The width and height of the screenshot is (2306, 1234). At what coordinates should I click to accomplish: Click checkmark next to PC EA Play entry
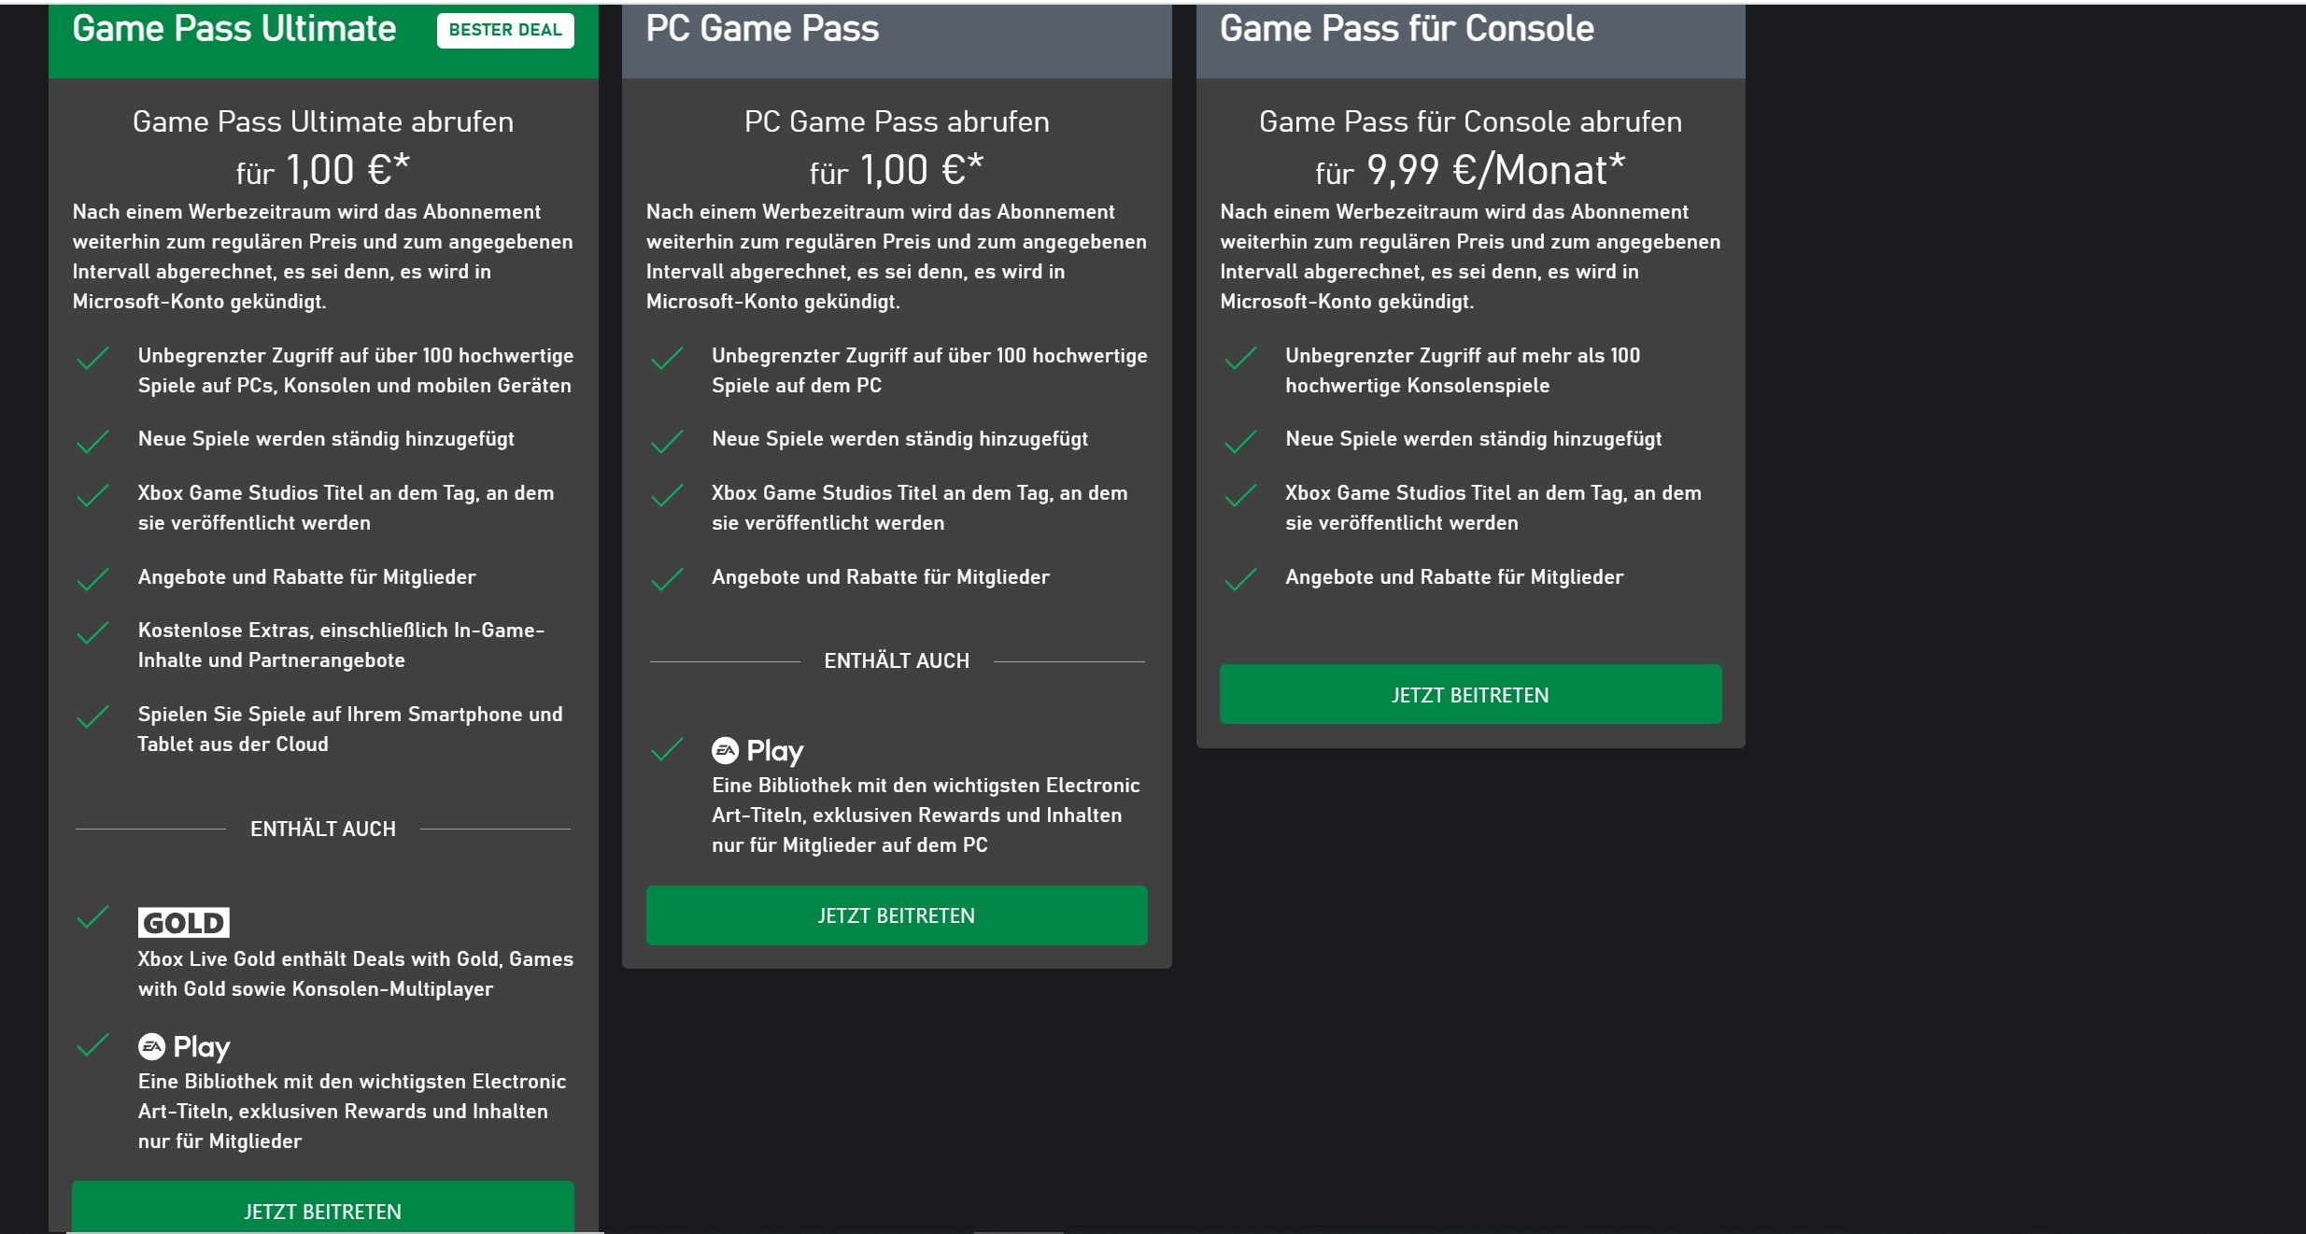(667, 749)
